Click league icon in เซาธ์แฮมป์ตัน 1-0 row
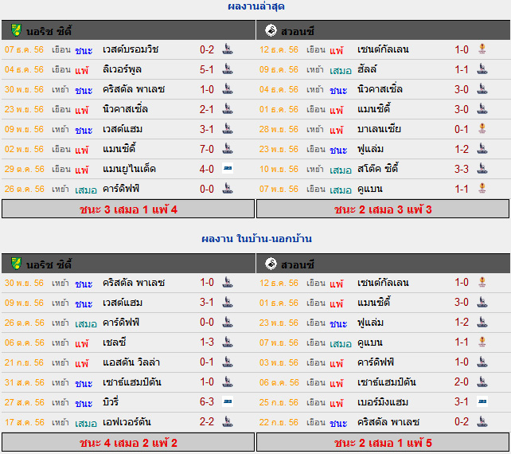This screenshot has width=511, height=454. (x=228, y=382)
